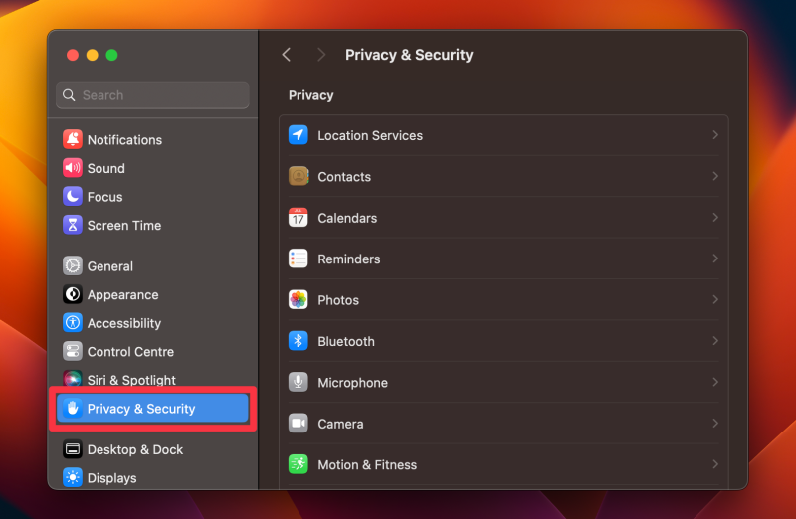The image size is (796, 519).
Task: Open the Photos flower icon
Action: coord(298,300)
